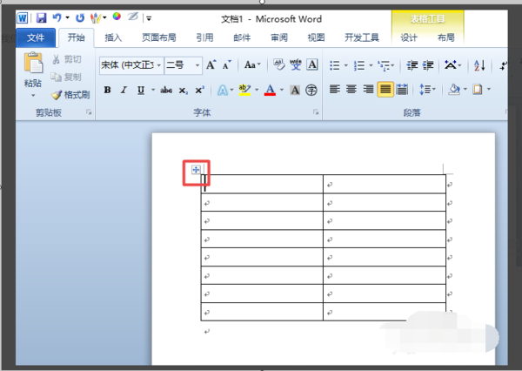This screenshot has height=371, width=522.
Task: Open Change Case (Aa) dropdown
Action: point(252,64)
